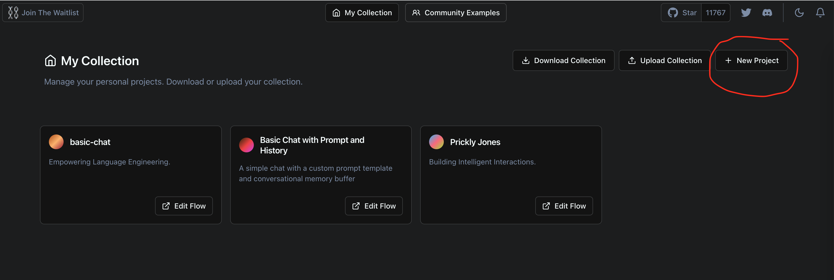Open the My Collection tab

pos(362,13)
